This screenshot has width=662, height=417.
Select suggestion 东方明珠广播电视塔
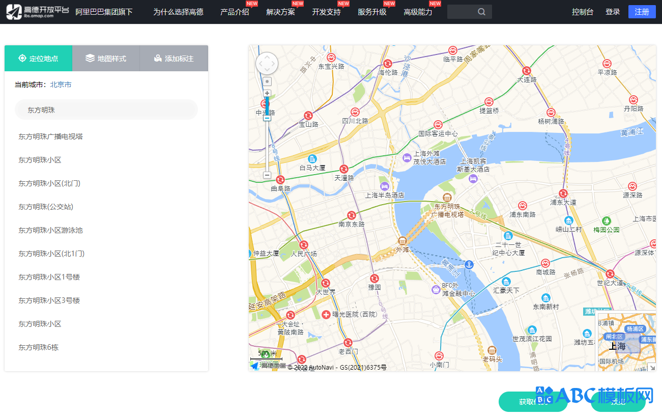coord(51,136)
